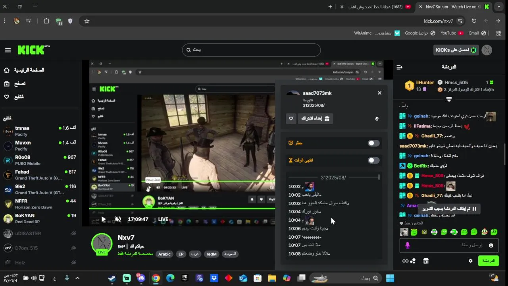This screenshot has width=508, height=286.
Task: Reload the page in Chrome
Action: tap(474, 21)
